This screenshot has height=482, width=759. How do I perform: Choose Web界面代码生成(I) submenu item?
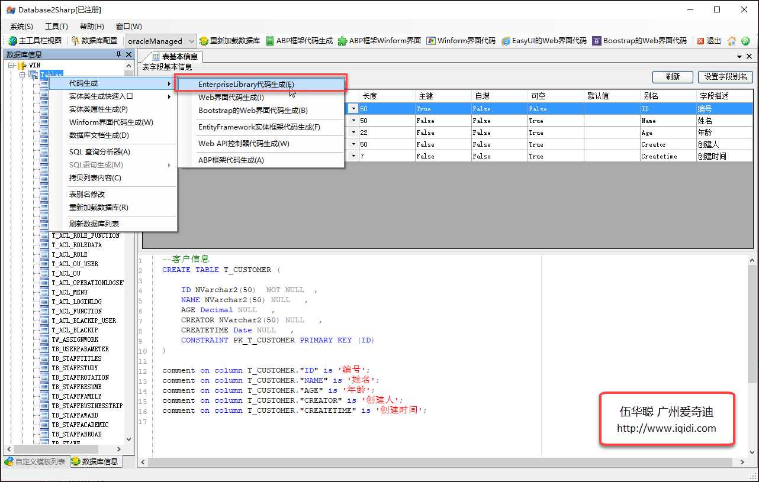[261, 98]
